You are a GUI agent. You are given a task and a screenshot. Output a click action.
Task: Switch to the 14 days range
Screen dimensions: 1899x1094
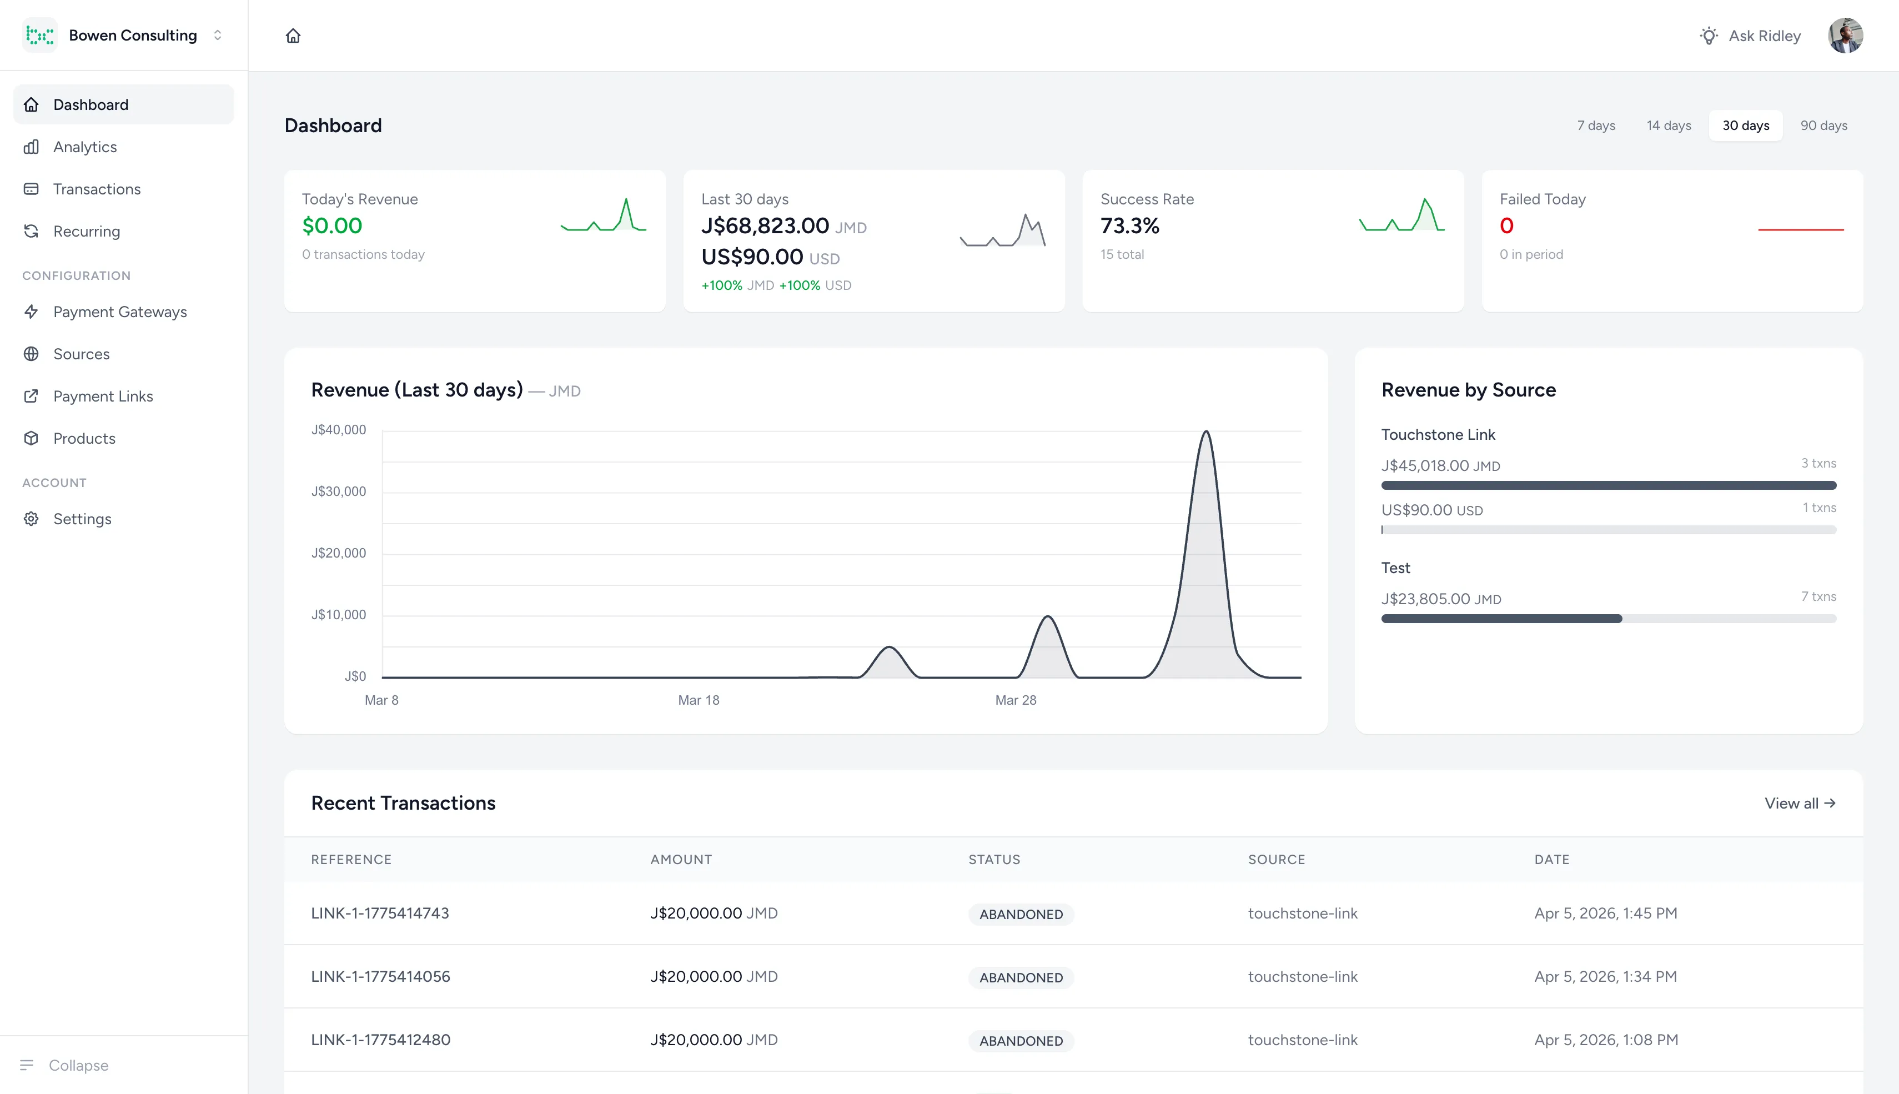point(1669,126)
